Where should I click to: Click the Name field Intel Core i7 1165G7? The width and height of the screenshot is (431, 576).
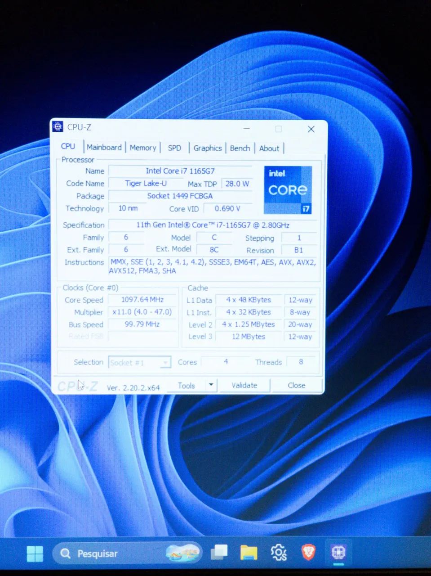coord(180,171)
